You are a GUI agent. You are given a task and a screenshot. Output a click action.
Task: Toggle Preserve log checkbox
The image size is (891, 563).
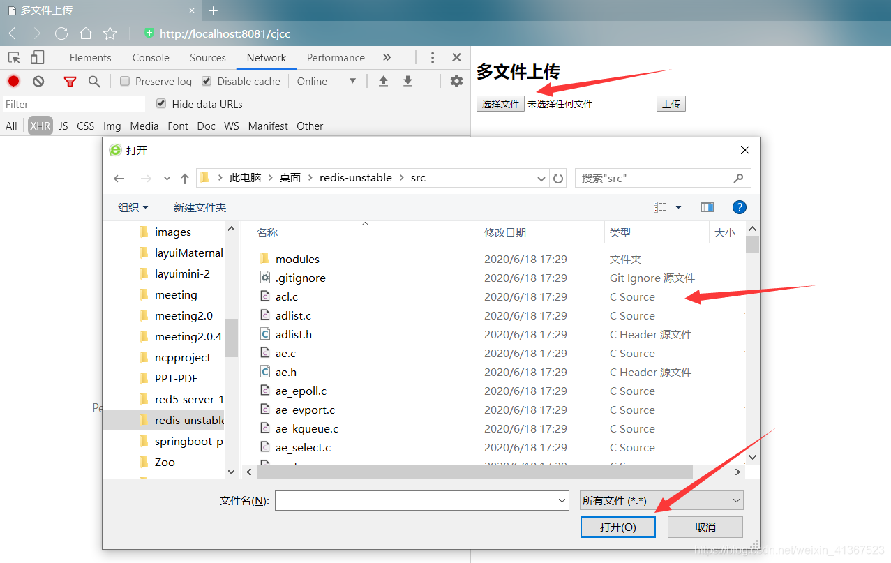point(125,81)
